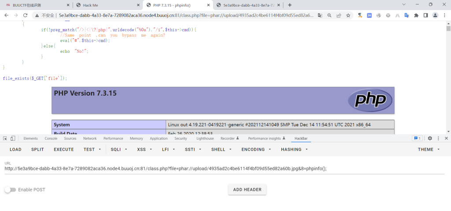Enable the POST toggle switch

pyautogui.click(x=10, y=190)
